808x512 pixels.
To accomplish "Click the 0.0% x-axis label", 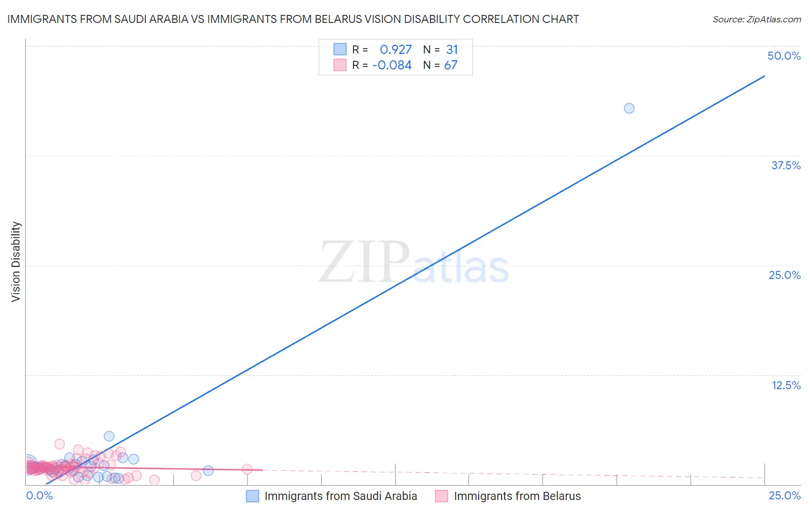I will click(x=40, y=495).
